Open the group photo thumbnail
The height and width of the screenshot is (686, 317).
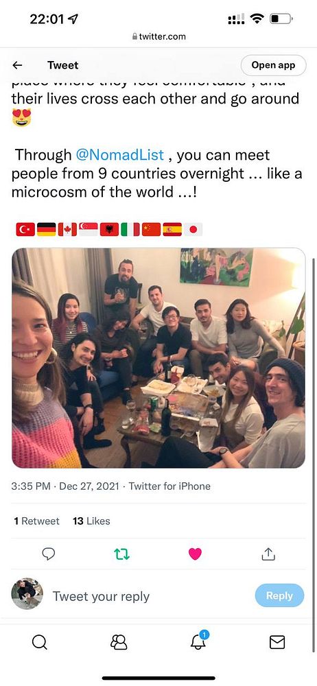point(158,358)
